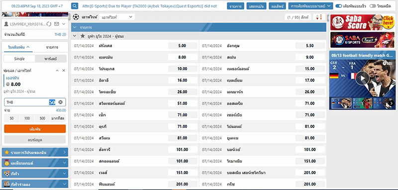Viewport: 398px width, 190px height.
Task: Focus the THB stake input field
Action: tap(35, 102)
